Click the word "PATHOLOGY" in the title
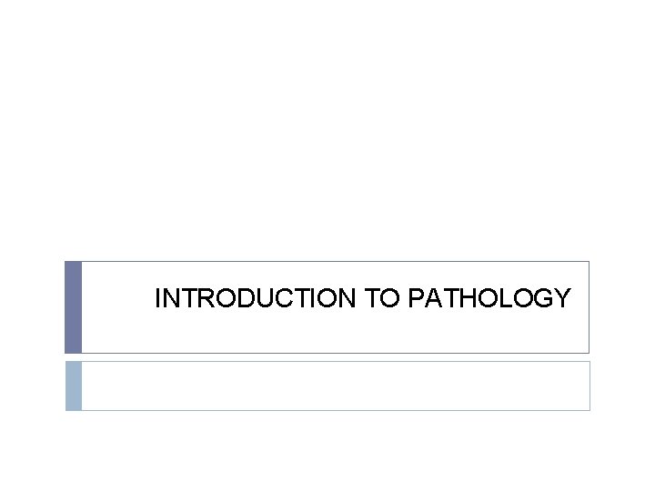655x491 pixels. tap(489, 298)
